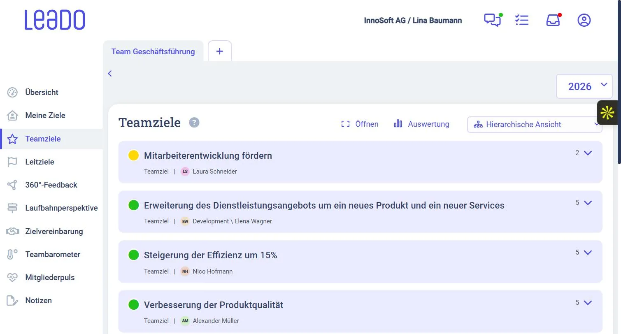Click the 360°-Feedback nodes icon

point(12,185)
